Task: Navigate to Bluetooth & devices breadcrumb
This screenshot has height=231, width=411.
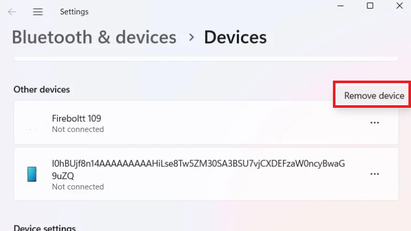Action: [94, 37]
